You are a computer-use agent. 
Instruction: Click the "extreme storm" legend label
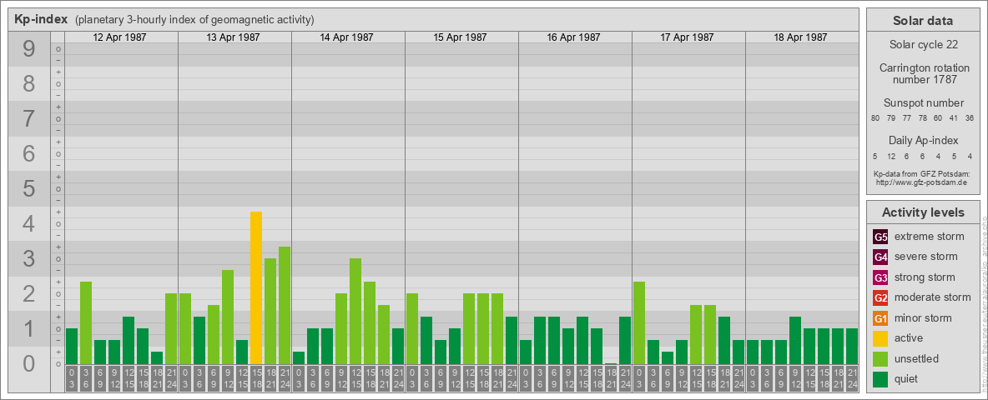pyautogui.click(x=930, y=237)
